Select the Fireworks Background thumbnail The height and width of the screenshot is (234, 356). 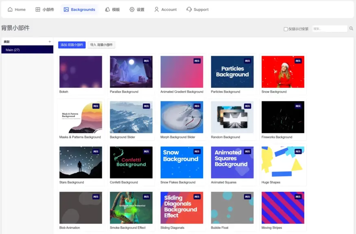click(x=283, y=117)
